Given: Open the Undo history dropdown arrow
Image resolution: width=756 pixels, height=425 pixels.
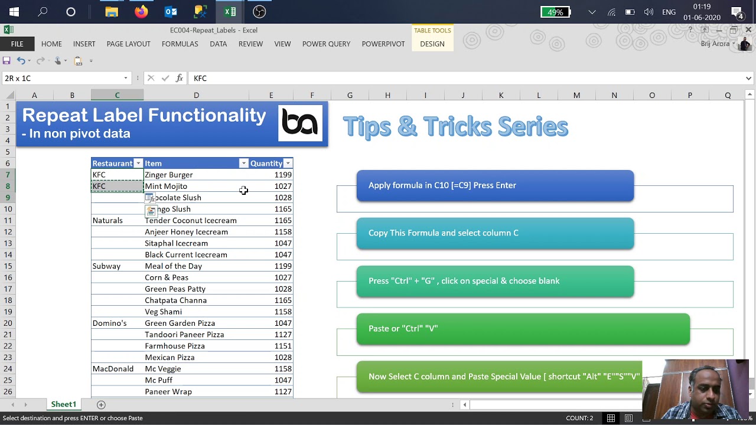Looking at the screenshot, I should point(30,61).
